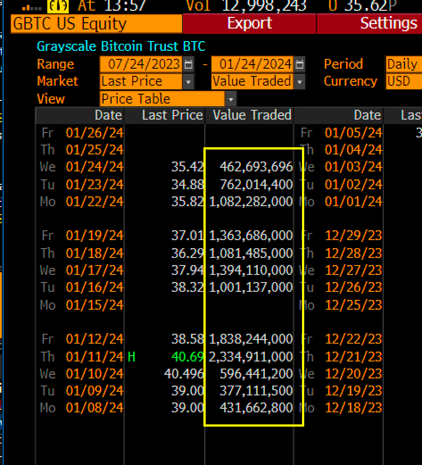
Task: Select date row 01/19/24
Action: [95, 236]
